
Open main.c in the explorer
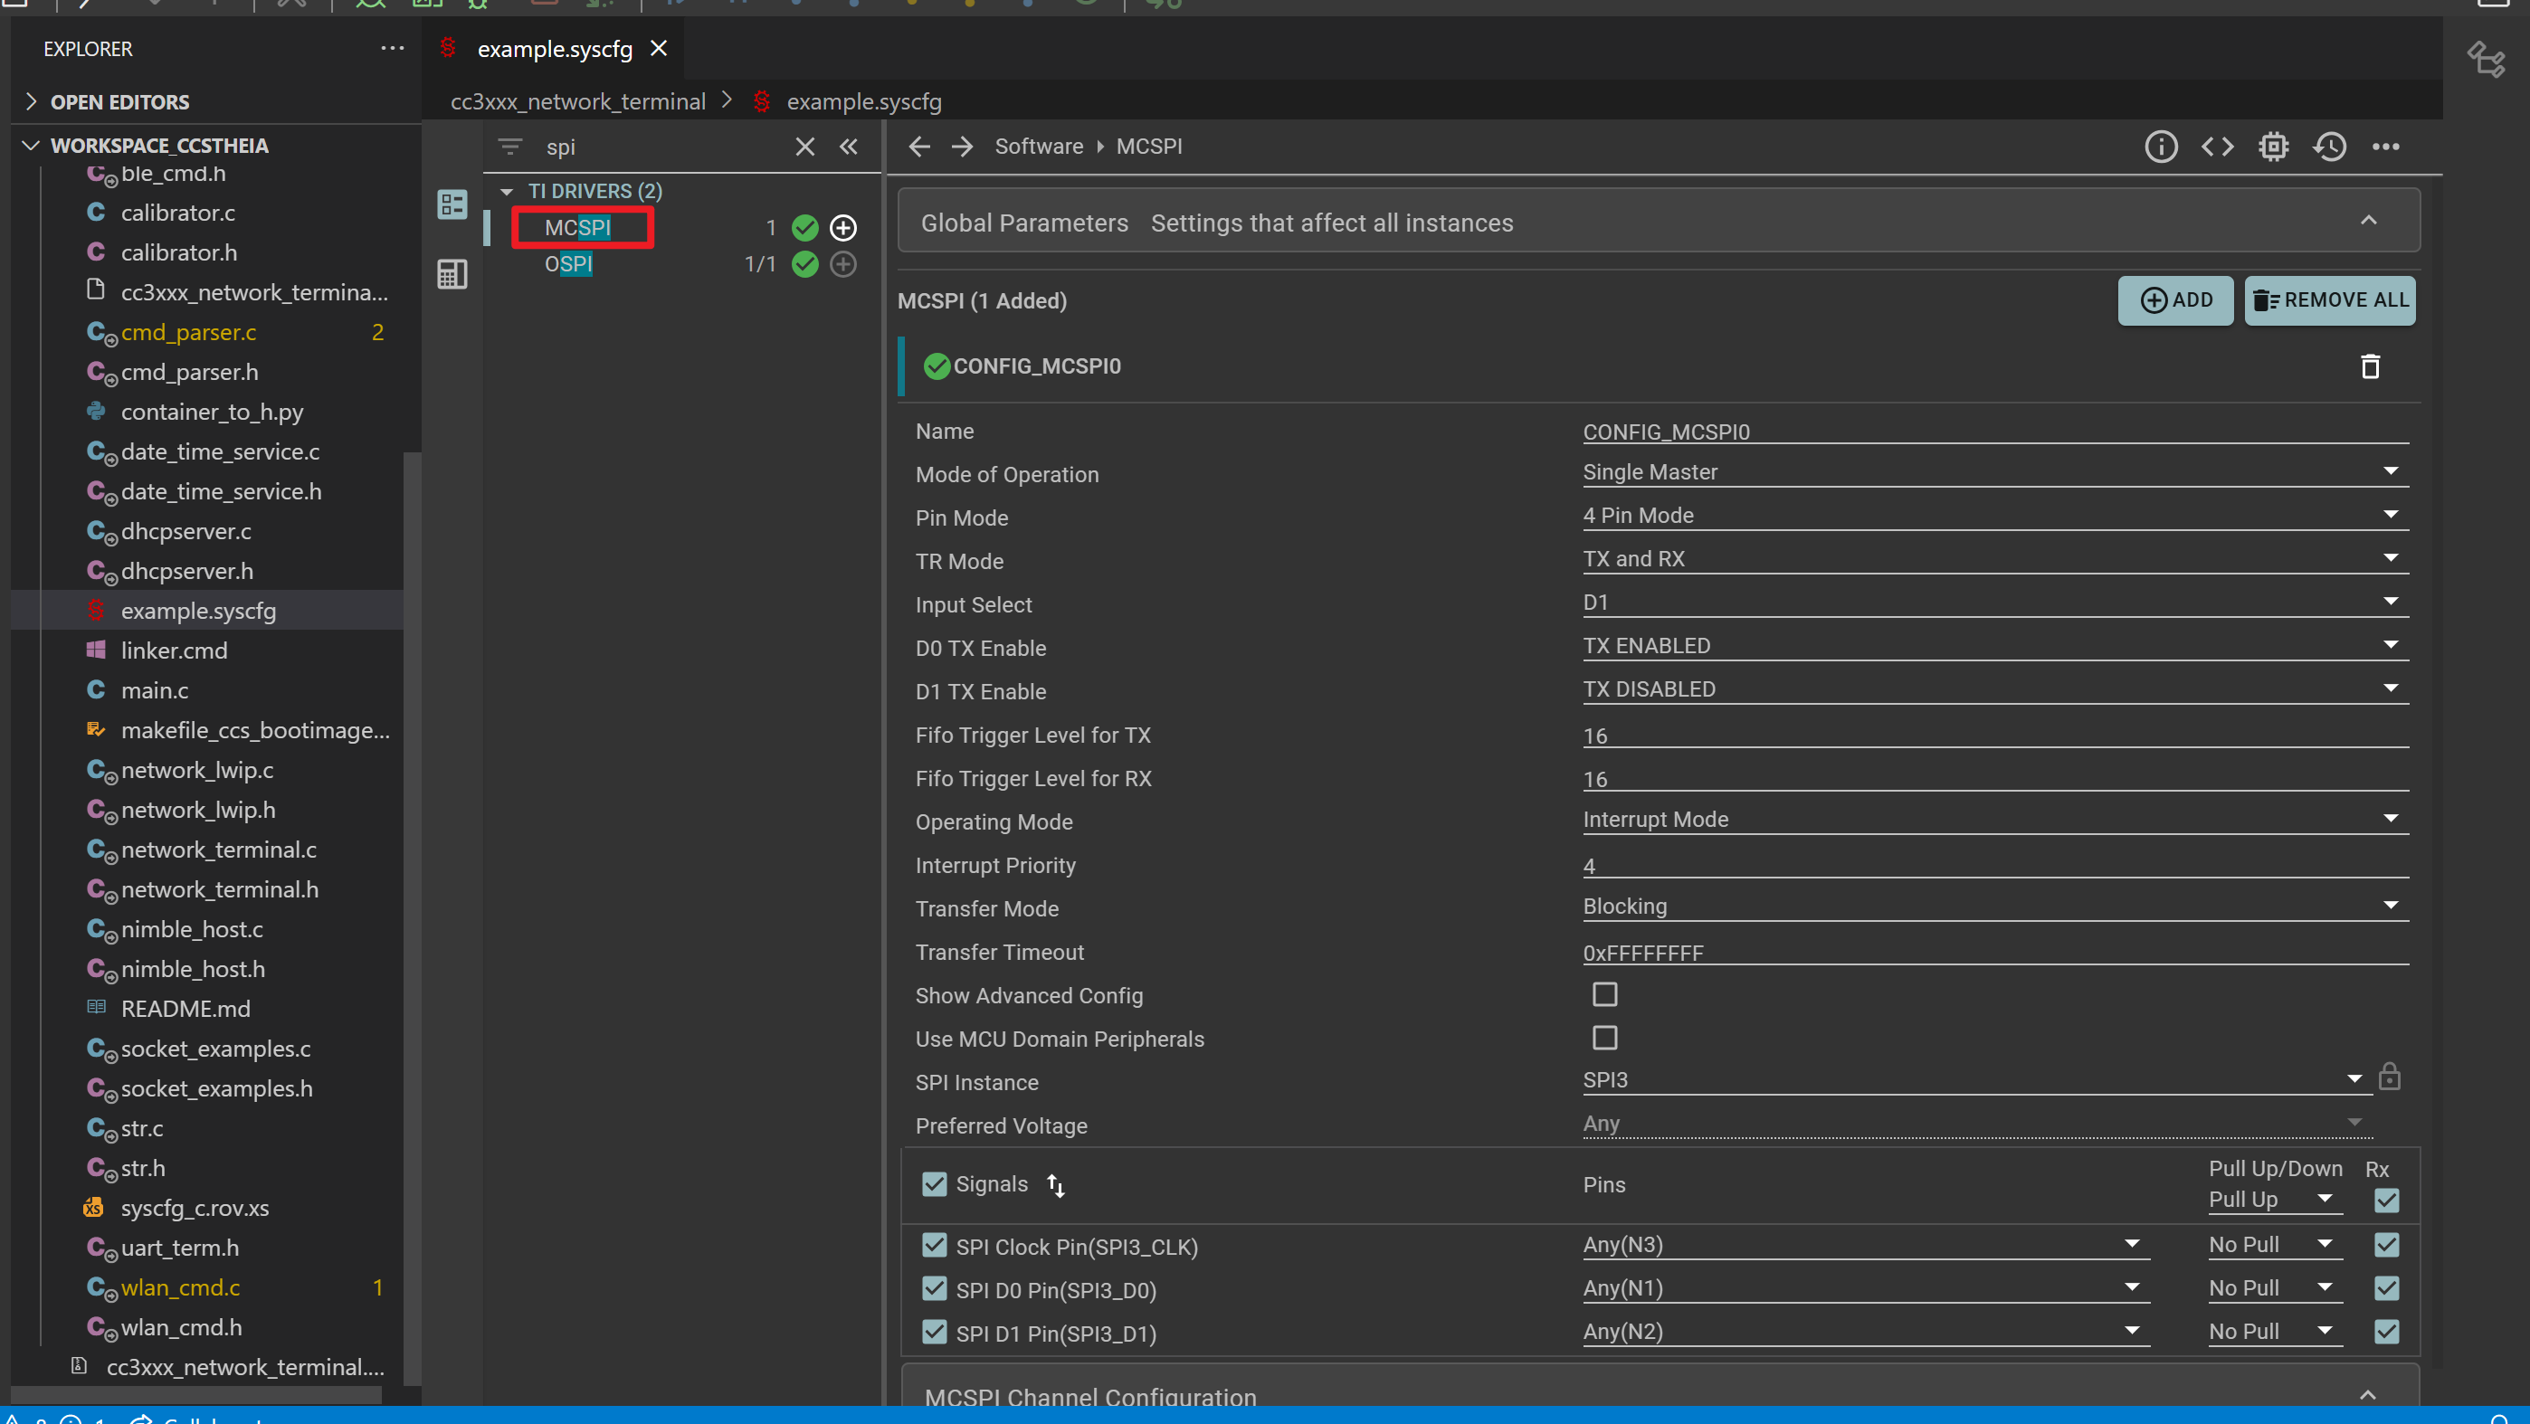154,690
